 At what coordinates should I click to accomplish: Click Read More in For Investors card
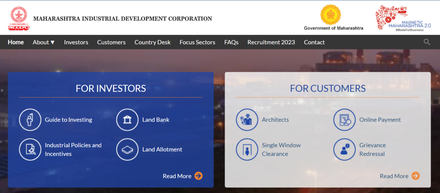coord(177,176)
